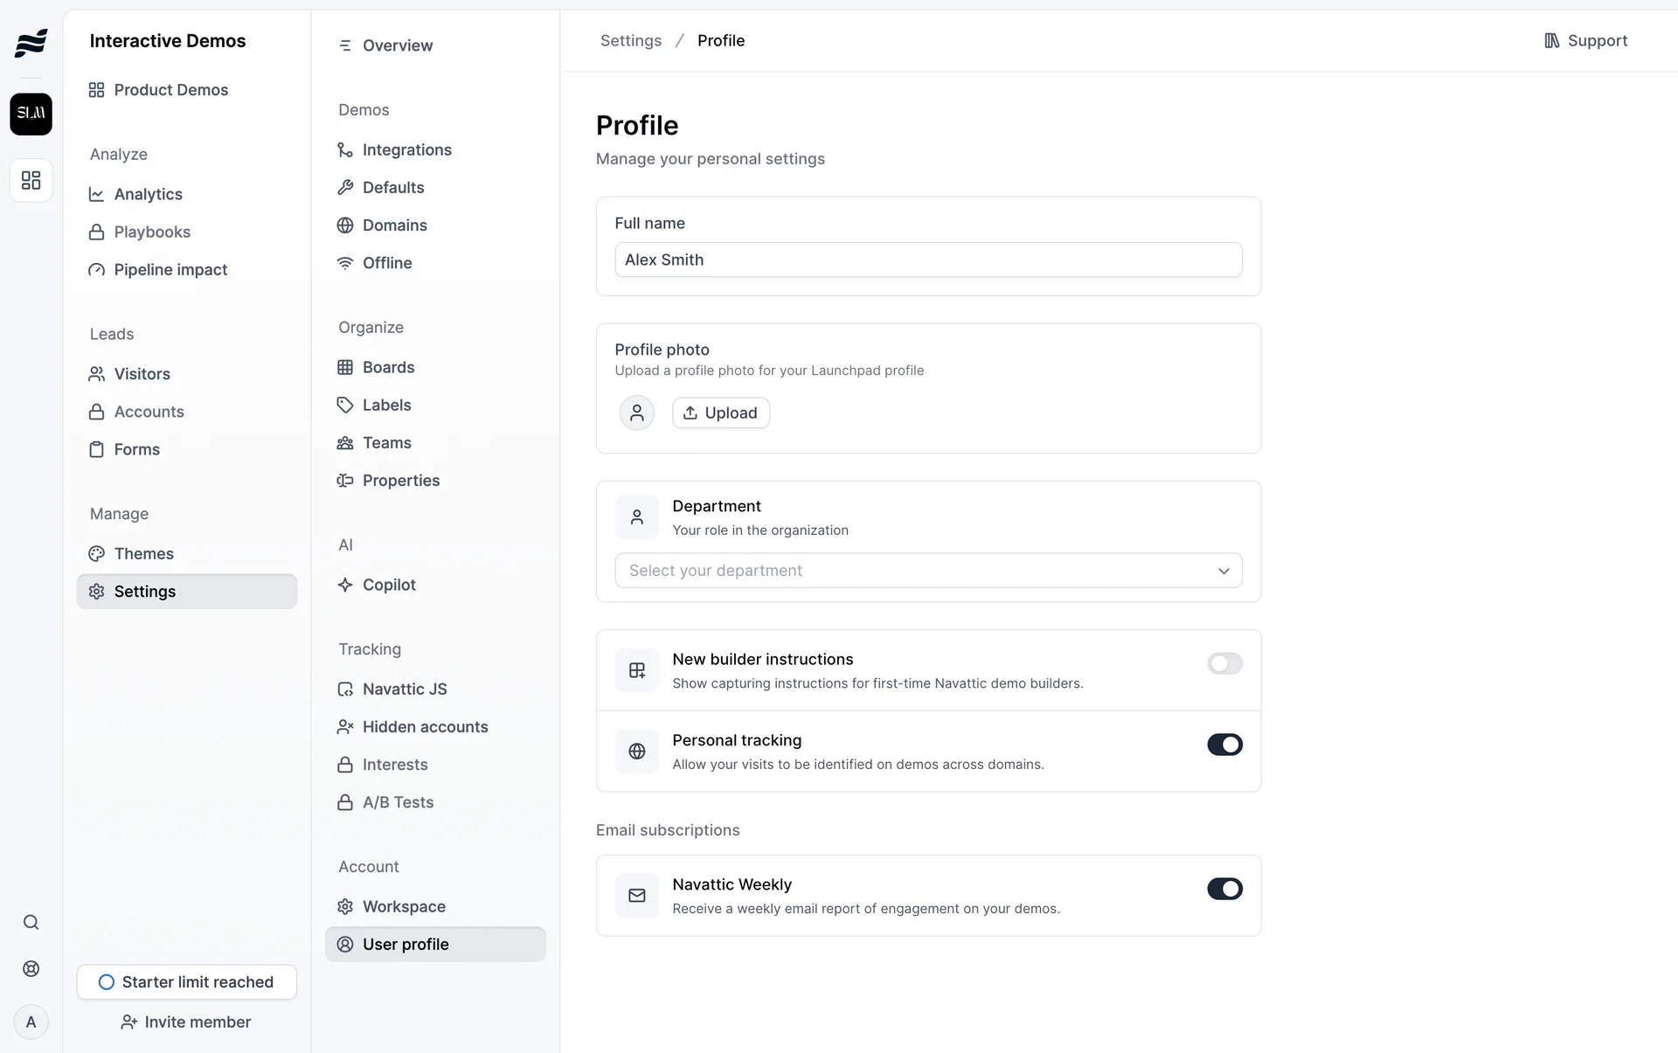Disable the Personal tracking toggle

1224,745
